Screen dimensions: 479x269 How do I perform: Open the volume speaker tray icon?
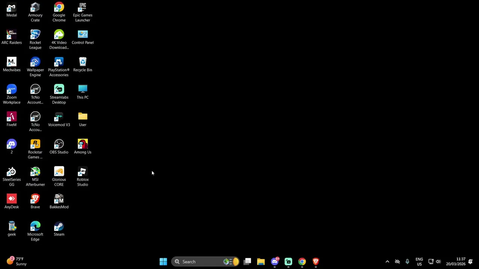(438, 262)
